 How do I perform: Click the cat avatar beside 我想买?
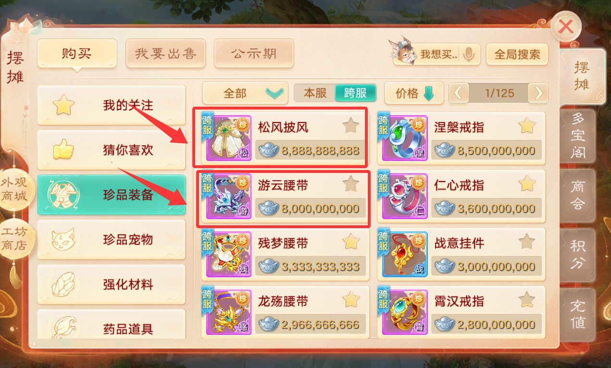[x=403, y=50]
